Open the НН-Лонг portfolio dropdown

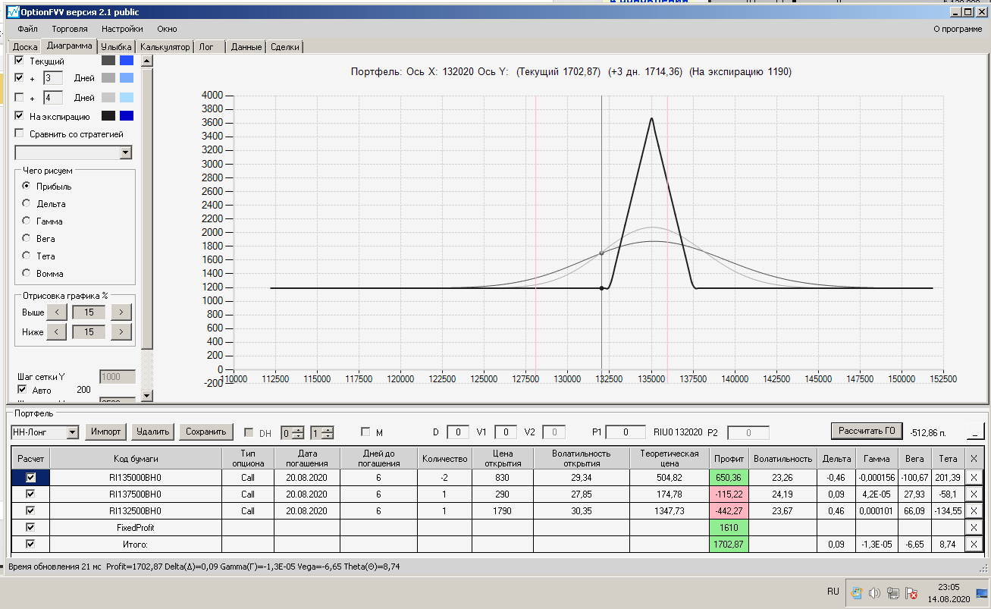point(73,432)
